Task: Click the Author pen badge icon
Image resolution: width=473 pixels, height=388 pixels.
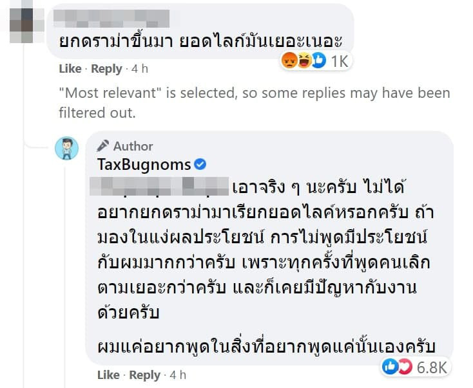Action: (x=102, y=146)
